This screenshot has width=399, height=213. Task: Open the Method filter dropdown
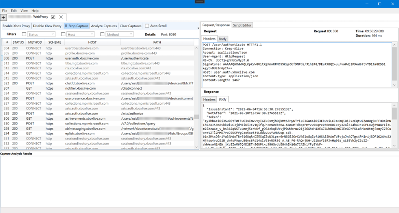point(120,34)
